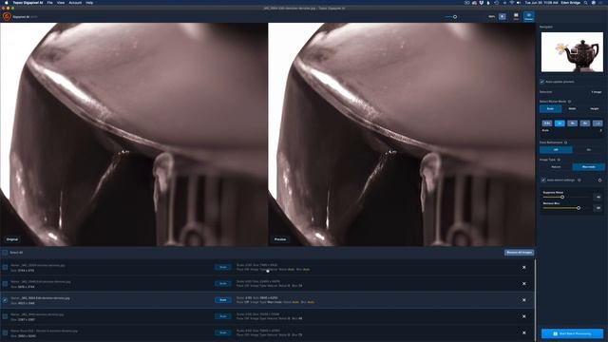This screenshot has height=342, width=608.
Task: Adjust the Remove Blur slider
Action: point(579,208)
